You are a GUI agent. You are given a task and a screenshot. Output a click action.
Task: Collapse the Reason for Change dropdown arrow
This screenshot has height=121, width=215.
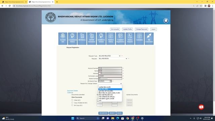pos(121,84)
